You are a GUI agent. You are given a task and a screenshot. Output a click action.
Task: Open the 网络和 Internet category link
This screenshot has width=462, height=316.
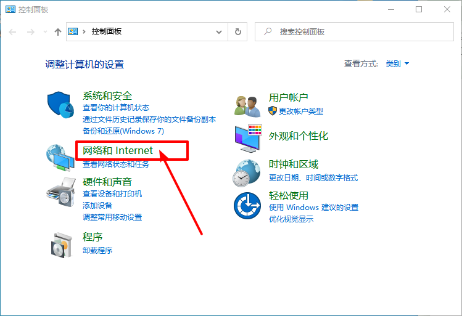pos(118,151)
